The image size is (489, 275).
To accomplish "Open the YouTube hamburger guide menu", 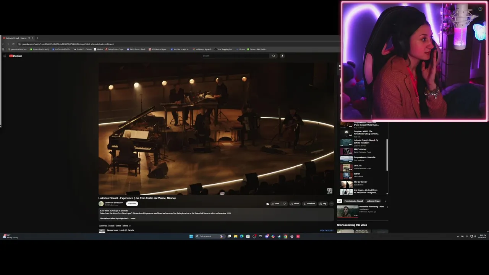I will 5,56.
